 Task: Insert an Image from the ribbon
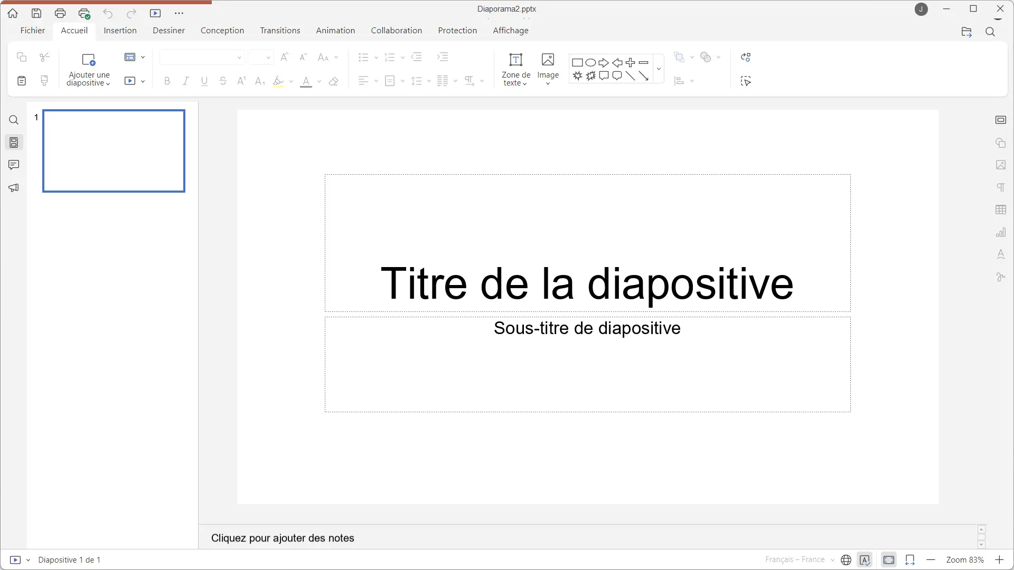tap(548, 69)
